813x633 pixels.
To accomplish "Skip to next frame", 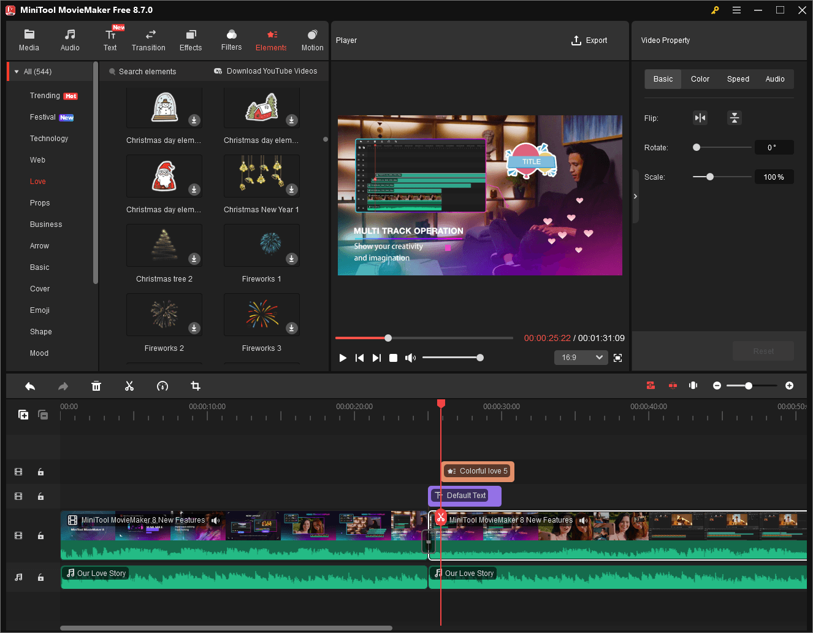I will pyautogui.click(x=376, y=358).
